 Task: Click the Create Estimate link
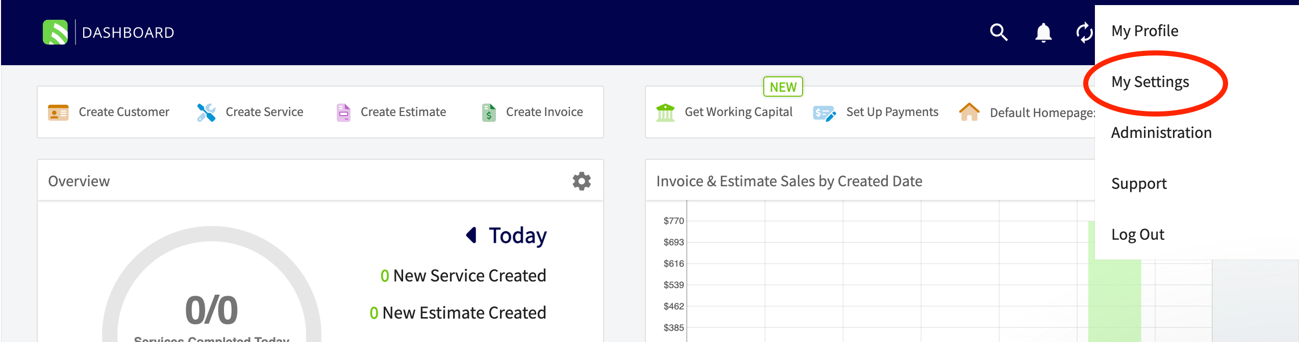(x=403, y=112)
